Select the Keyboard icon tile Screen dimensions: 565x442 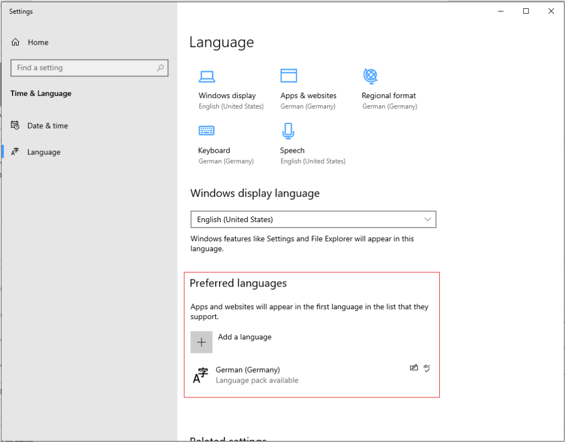click(206, 131)
